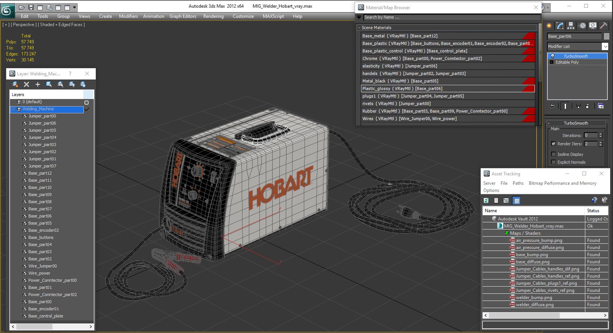Click Delete Highlighted Empty Layers X icon
613x333 pixels.
26,84
